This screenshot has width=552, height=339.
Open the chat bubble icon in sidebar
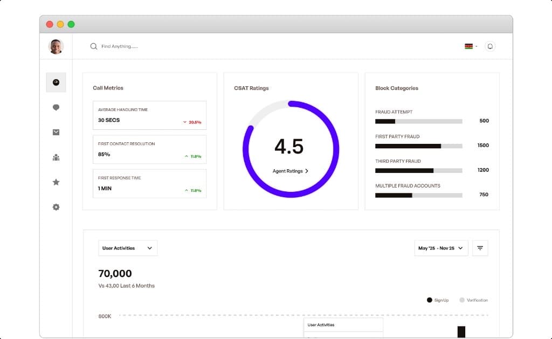[x=56, y=107]
